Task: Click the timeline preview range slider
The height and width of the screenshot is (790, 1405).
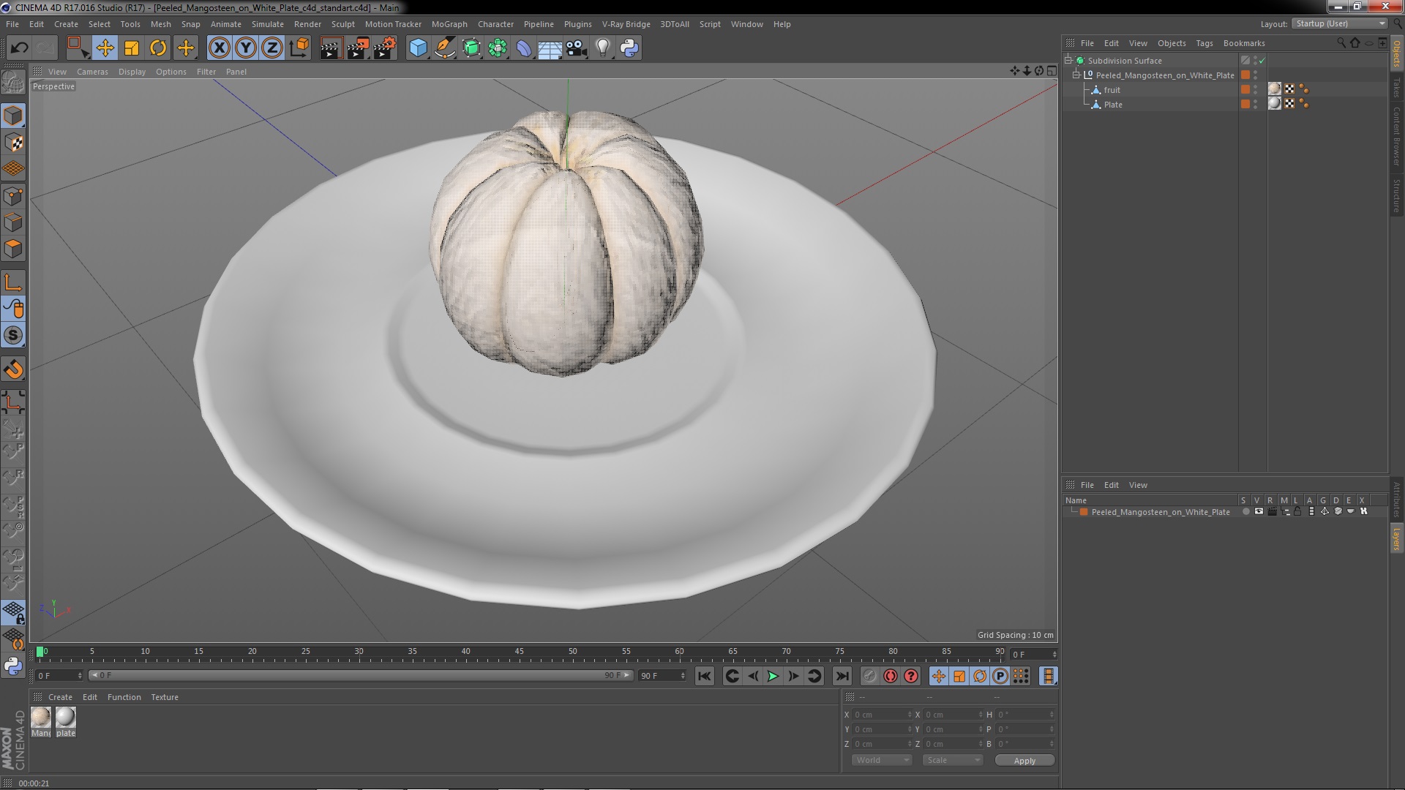Action: point(361,675)
